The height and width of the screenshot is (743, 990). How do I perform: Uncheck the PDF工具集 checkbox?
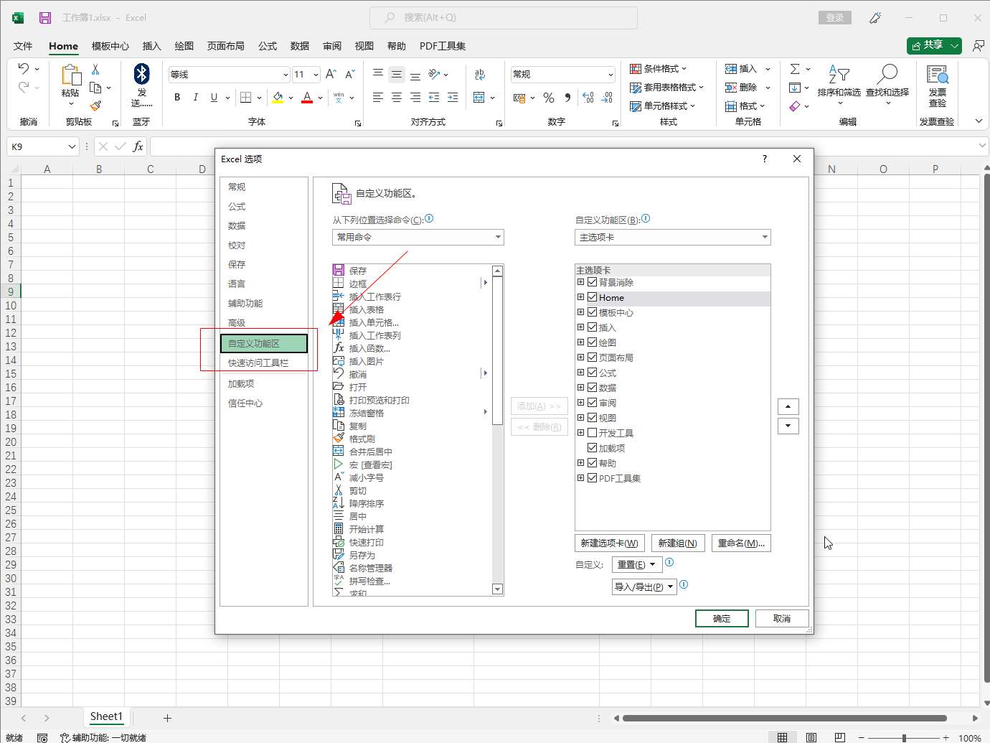click(x=593, y=478)
